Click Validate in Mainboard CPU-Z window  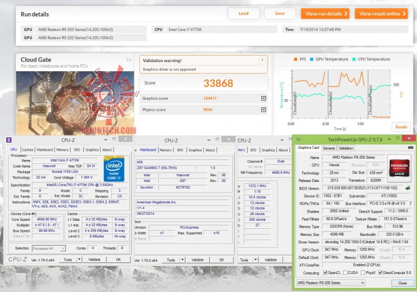tap(197, 260)
